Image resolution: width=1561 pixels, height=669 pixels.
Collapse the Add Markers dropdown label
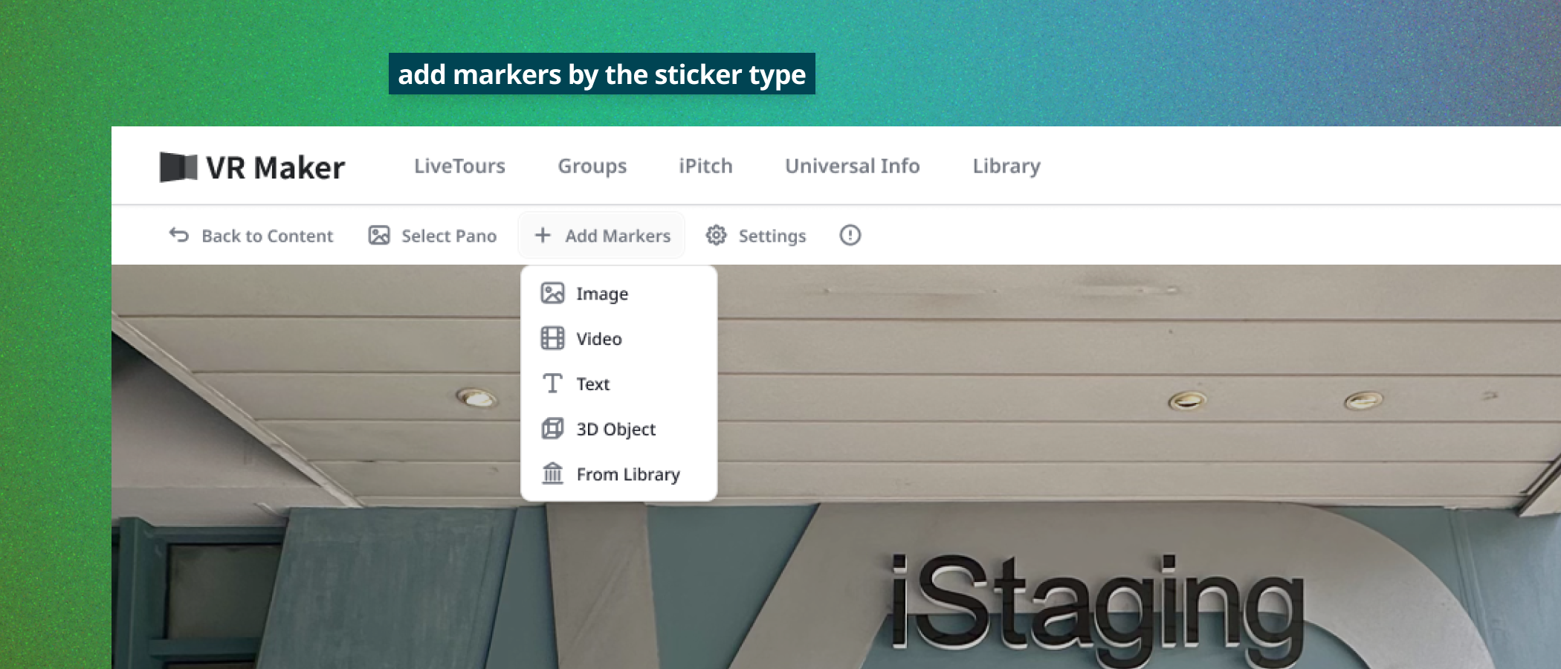[x=618, y=236]
